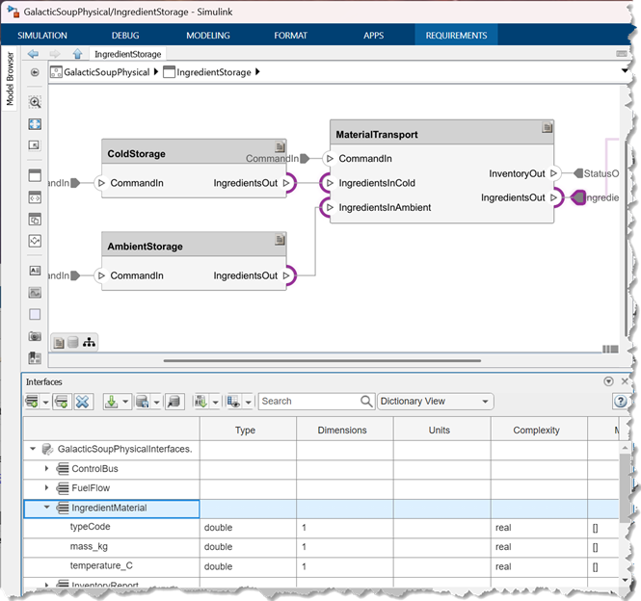Click the Interfaces search field
Image resolution: width=641 pixels, height=601 pixels.
308,401
